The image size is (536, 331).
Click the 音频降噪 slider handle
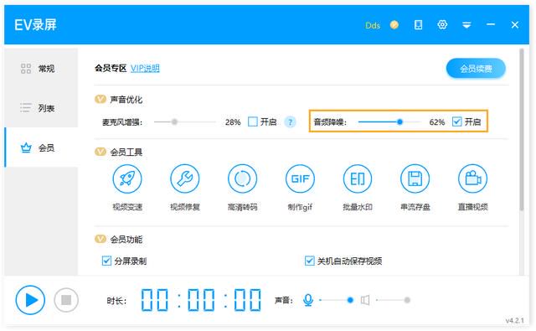coord(399,122)
